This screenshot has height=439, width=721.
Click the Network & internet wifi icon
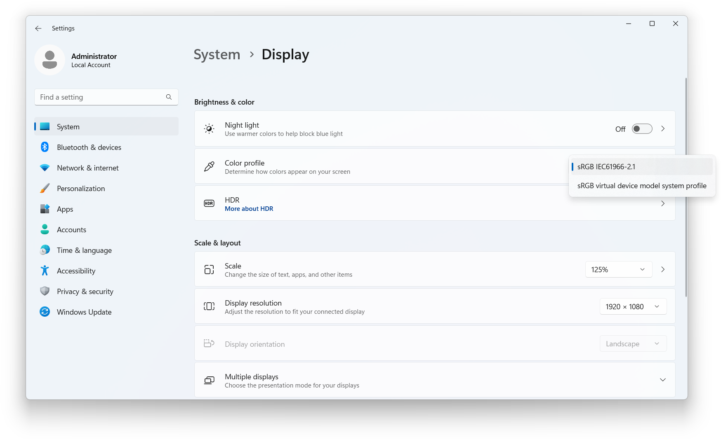[45, 168]
